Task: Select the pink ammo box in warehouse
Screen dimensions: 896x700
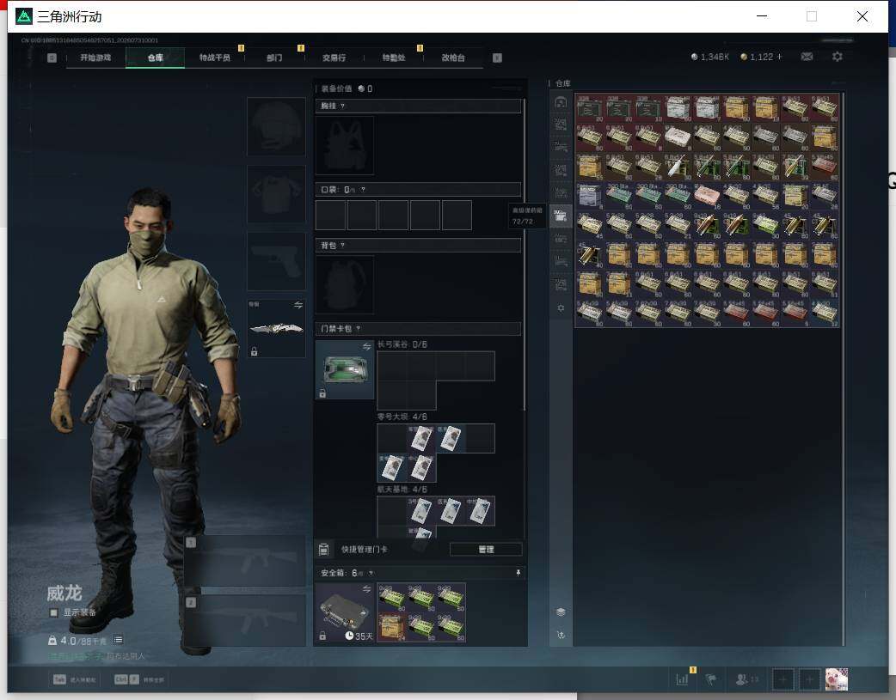Action: pos(707,196)
